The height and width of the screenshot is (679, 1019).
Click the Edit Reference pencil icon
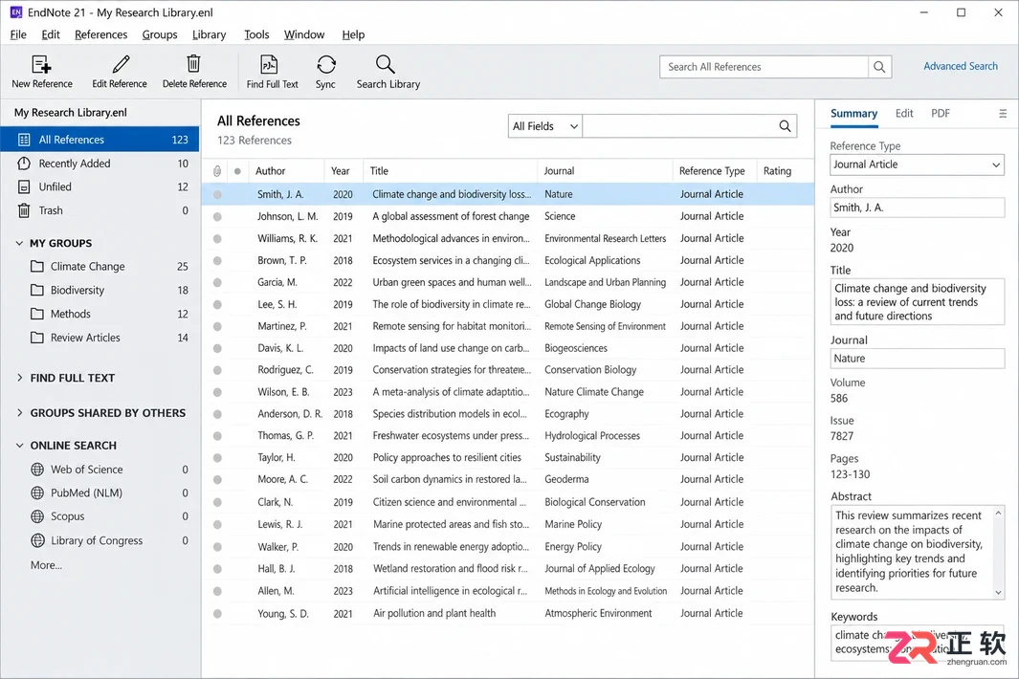coord(121,64)
